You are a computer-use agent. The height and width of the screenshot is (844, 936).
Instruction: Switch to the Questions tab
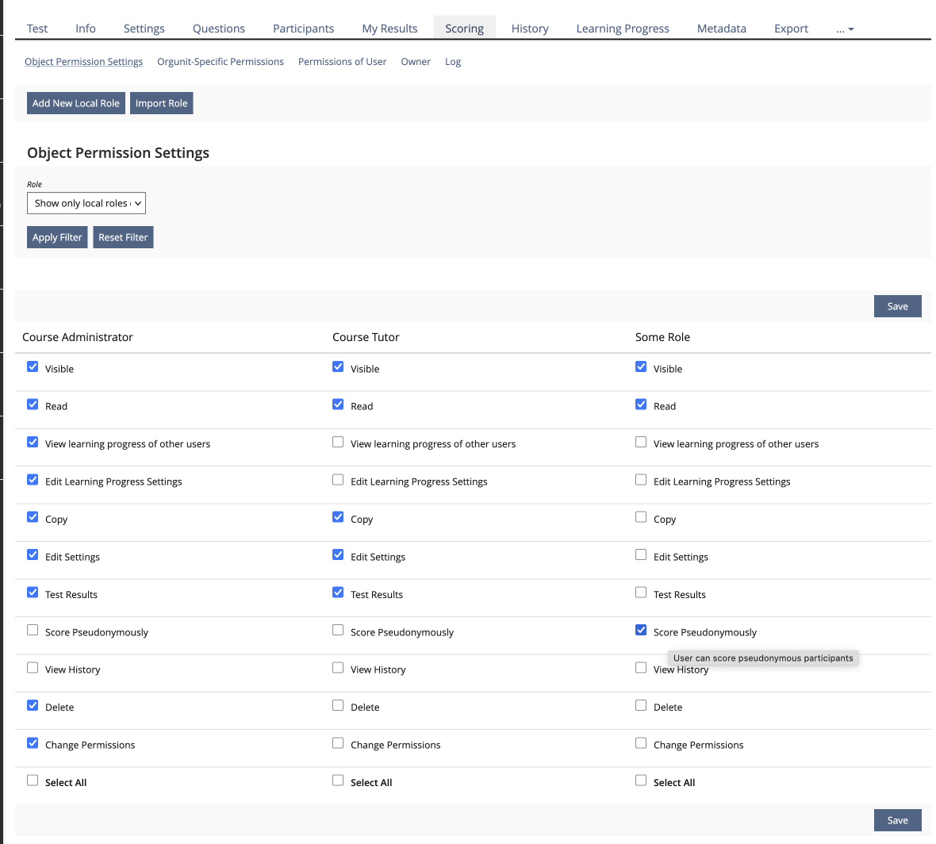click(218, 29)
